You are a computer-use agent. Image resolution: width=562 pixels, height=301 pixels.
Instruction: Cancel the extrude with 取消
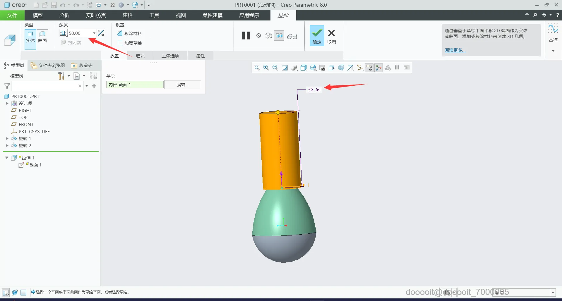pyautogui.click(x=332, y=36)
